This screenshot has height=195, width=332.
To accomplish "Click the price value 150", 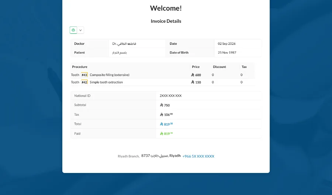I will 196,82.
